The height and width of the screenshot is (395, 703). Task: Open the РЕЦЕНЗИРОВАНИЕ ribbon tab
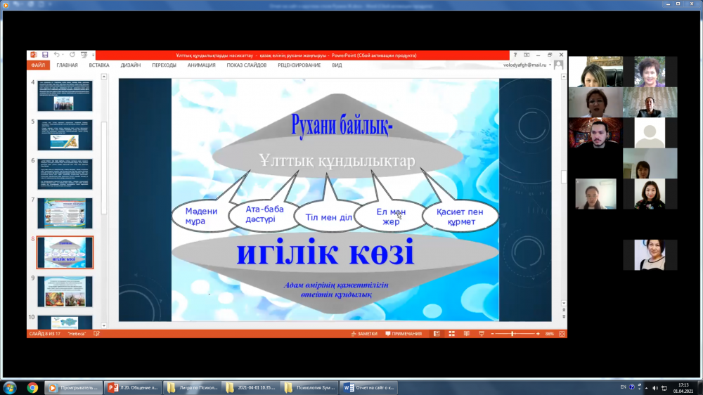tap(299, 65)
